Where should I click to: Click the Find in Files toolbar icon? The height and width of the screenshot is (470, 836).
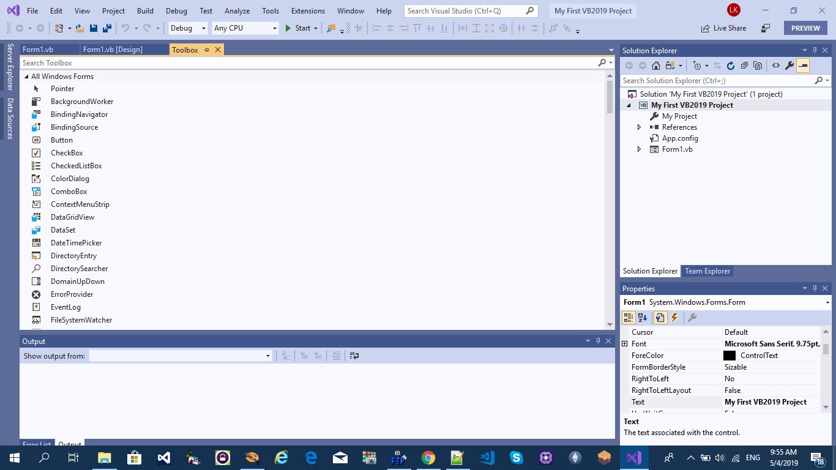(x=331, y=28)
